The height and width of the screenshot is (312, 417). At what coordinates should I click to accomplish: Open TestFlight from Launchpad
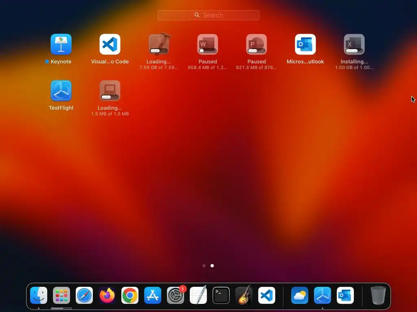click(61, 91)
